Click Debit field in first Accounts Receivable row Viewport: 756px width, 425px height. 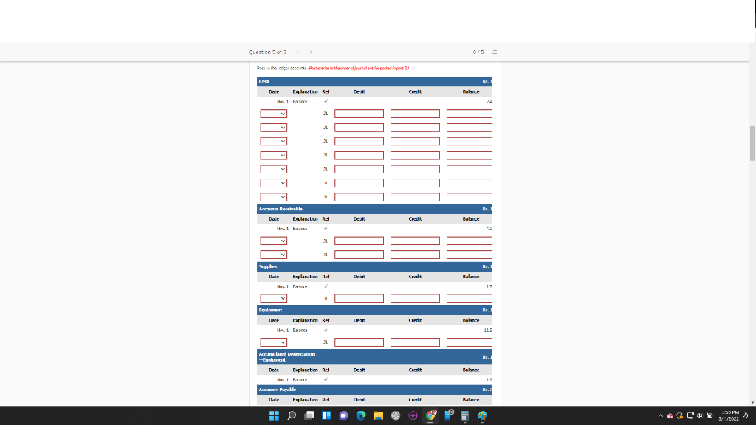coord(360,241)
